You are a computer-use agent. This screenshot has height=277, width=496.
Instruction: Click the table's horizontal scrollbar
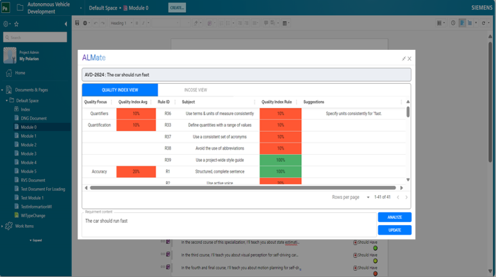[x=242, y=188]
